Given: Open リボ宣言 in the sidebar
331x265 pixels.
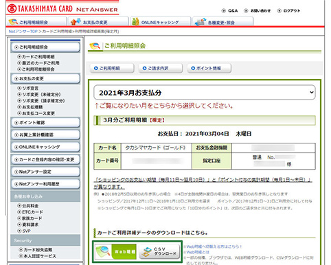Looking at the screenshot, I should point(28,88).
